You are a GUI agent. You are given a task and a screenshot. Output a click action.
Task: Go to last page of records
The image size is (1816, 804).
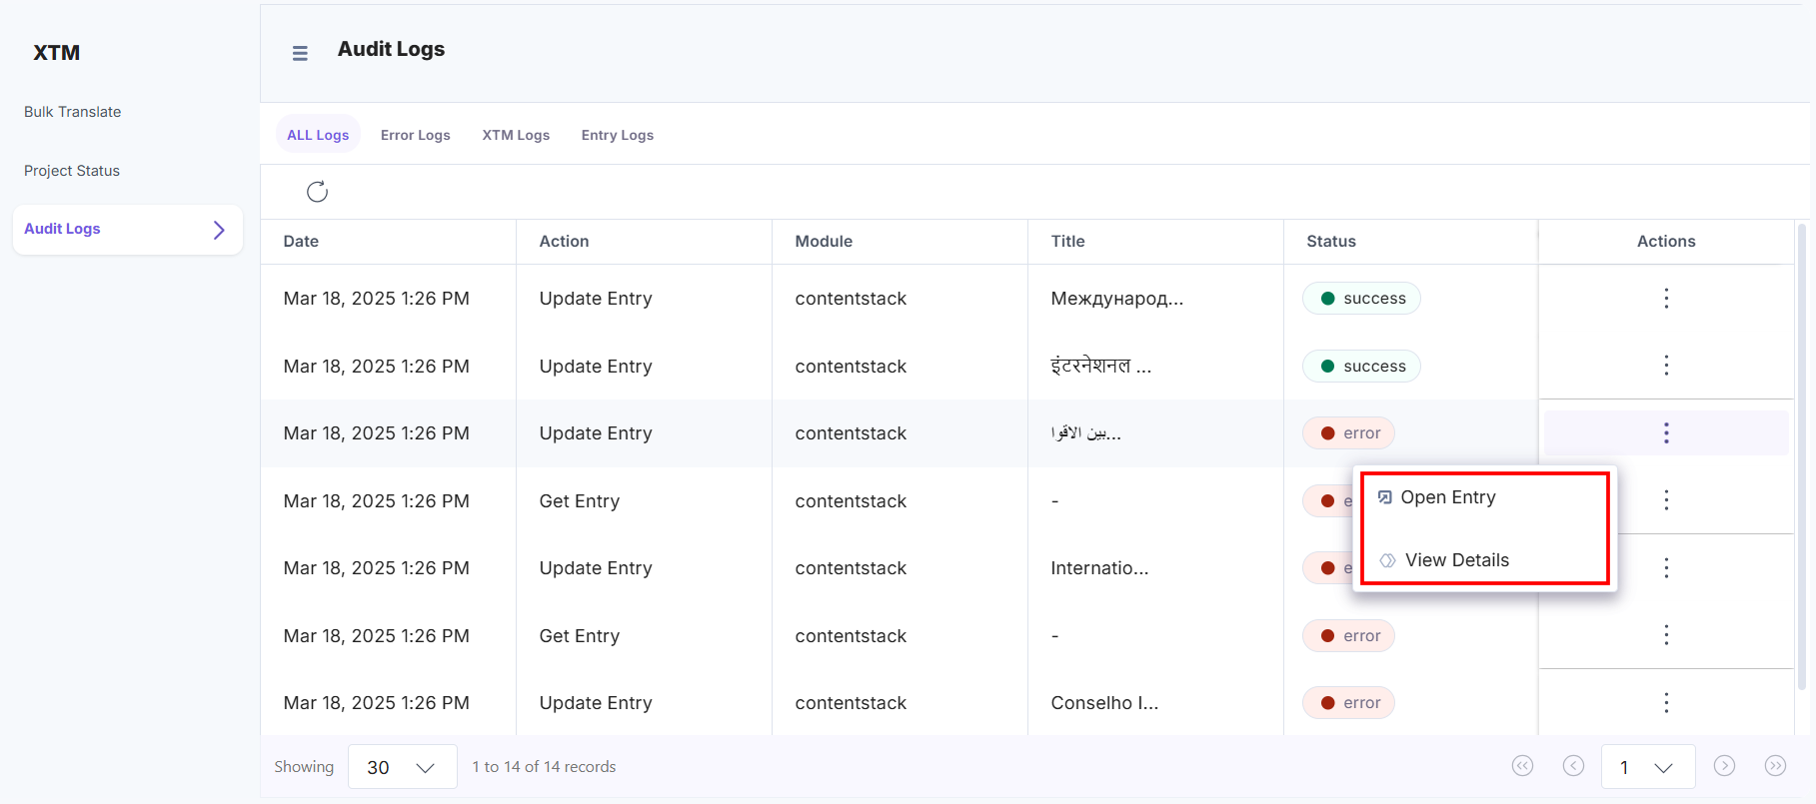tap(1775, 766)
